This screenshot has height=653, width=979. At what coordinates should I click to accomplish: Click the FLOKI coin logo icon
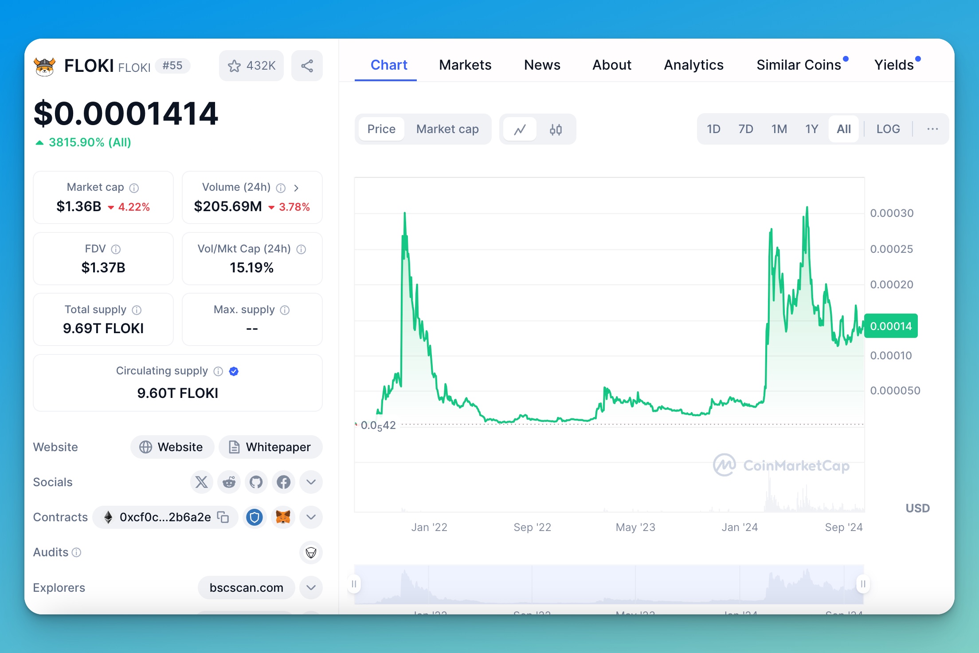[x=45, y=67]
